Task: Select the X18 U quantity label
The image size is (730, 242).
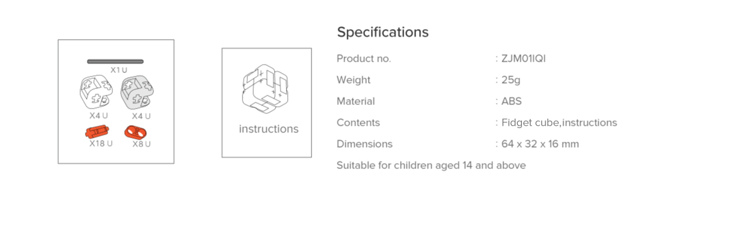Action: pyautogui.click(x=101, y=144)
